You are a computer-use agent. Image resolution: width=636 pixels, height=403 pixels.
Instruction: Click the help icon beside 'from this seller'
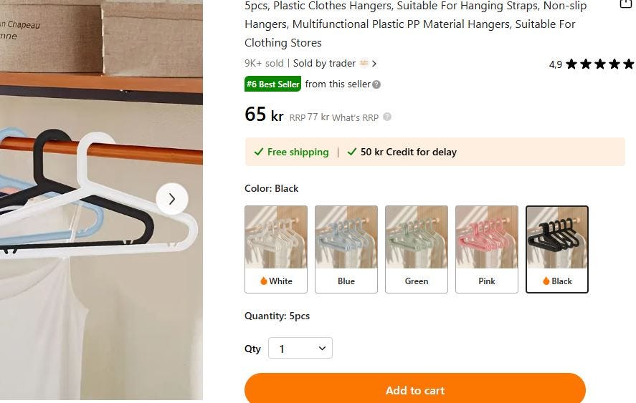pos(376,84)
